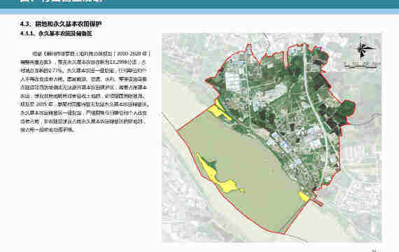Click the subsection heading 4.3.1 永久基本农田
This screenshot has height=252, width=399.
pyautogui.click(x=56, y=34)
